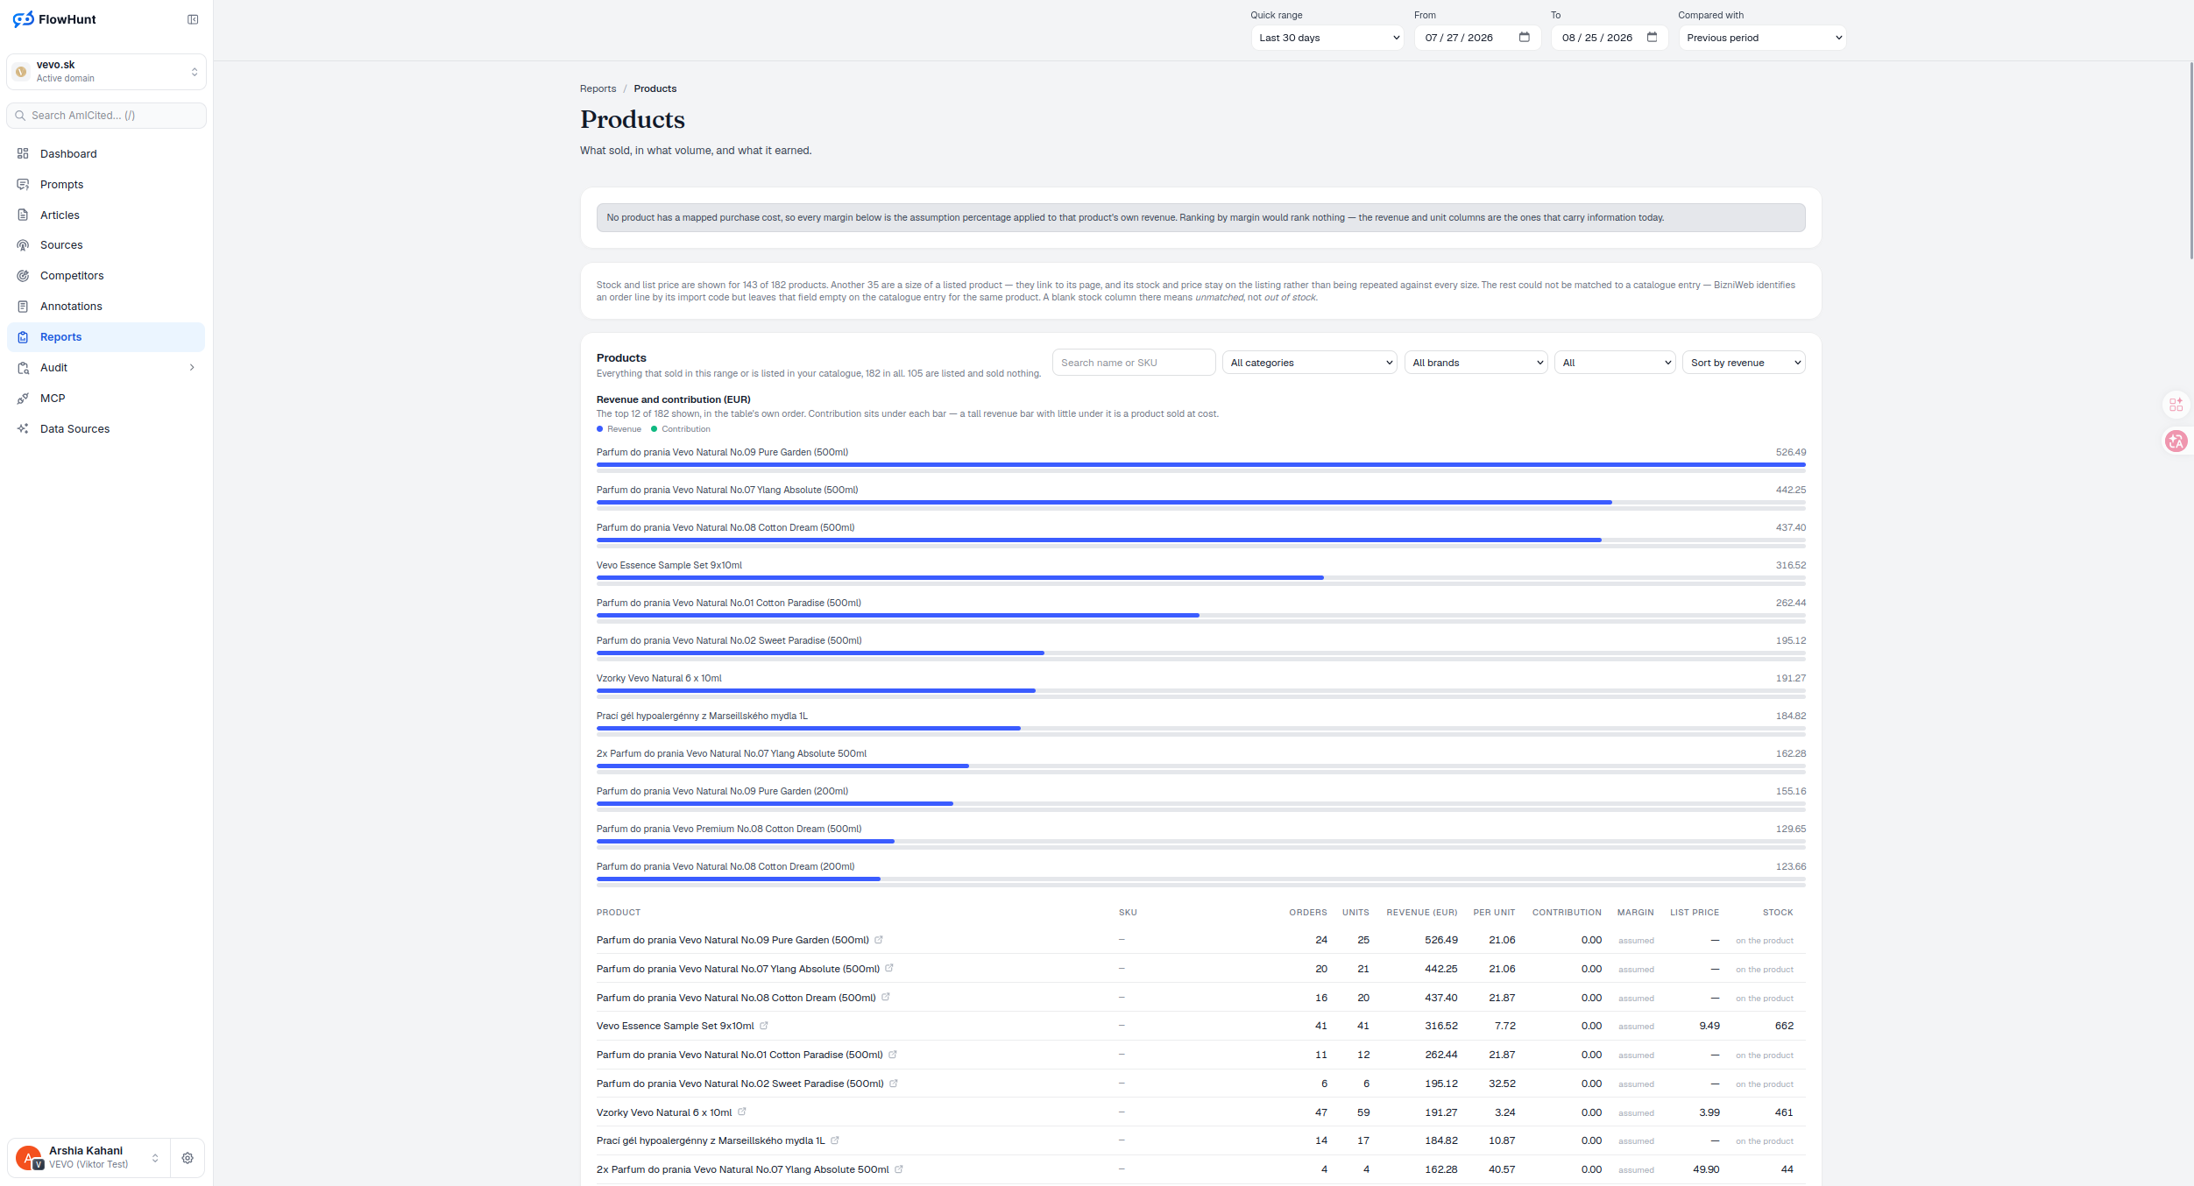Collapse the sidebar panel icon

193,19
